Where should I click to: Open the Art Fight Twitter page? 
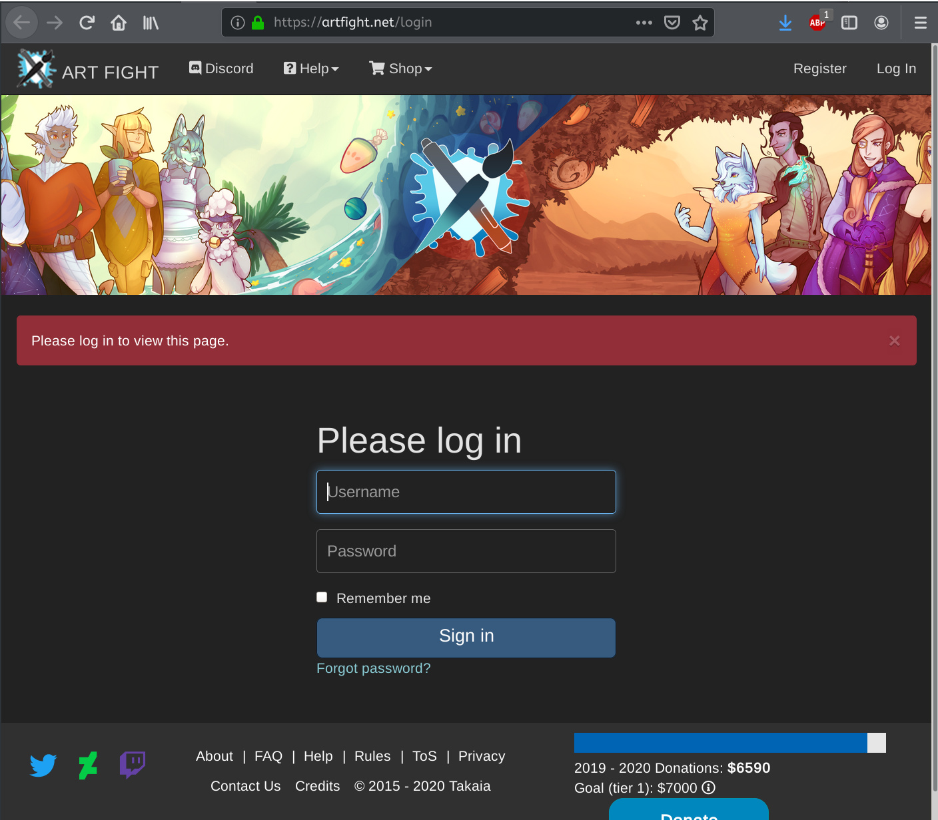(43, 765)
